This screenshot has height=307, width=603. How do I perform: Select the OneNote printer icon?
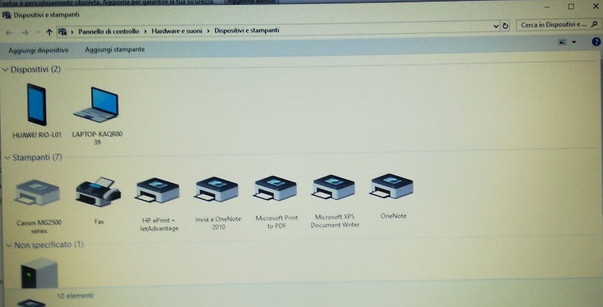[392, 186]
